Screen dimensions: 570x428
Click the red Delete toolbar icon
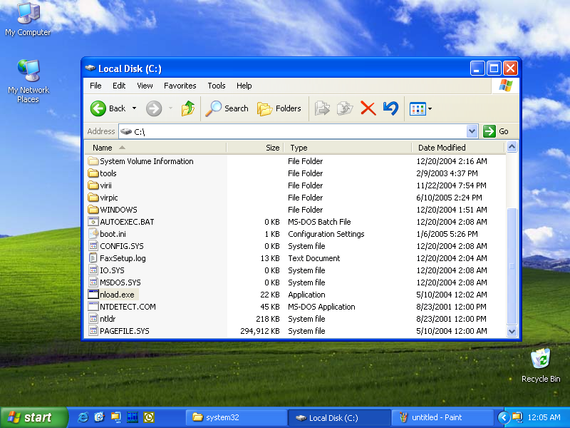(368, 108)
